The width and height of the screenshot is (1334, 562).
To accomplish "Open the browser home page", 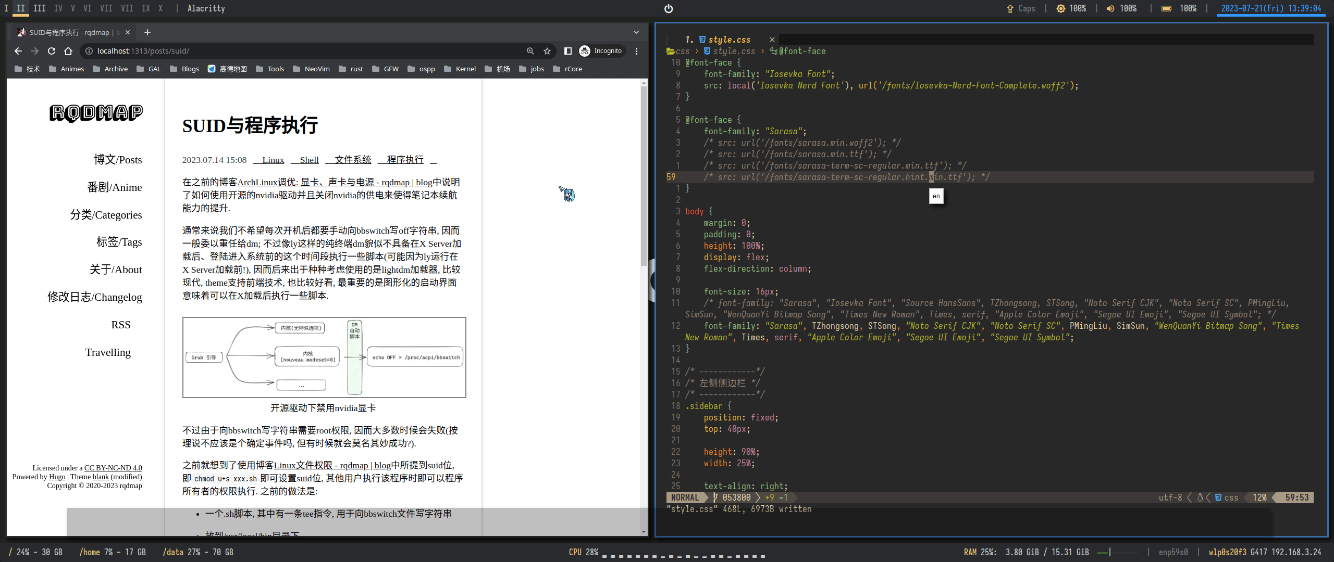I will click(x=68, y=51).
